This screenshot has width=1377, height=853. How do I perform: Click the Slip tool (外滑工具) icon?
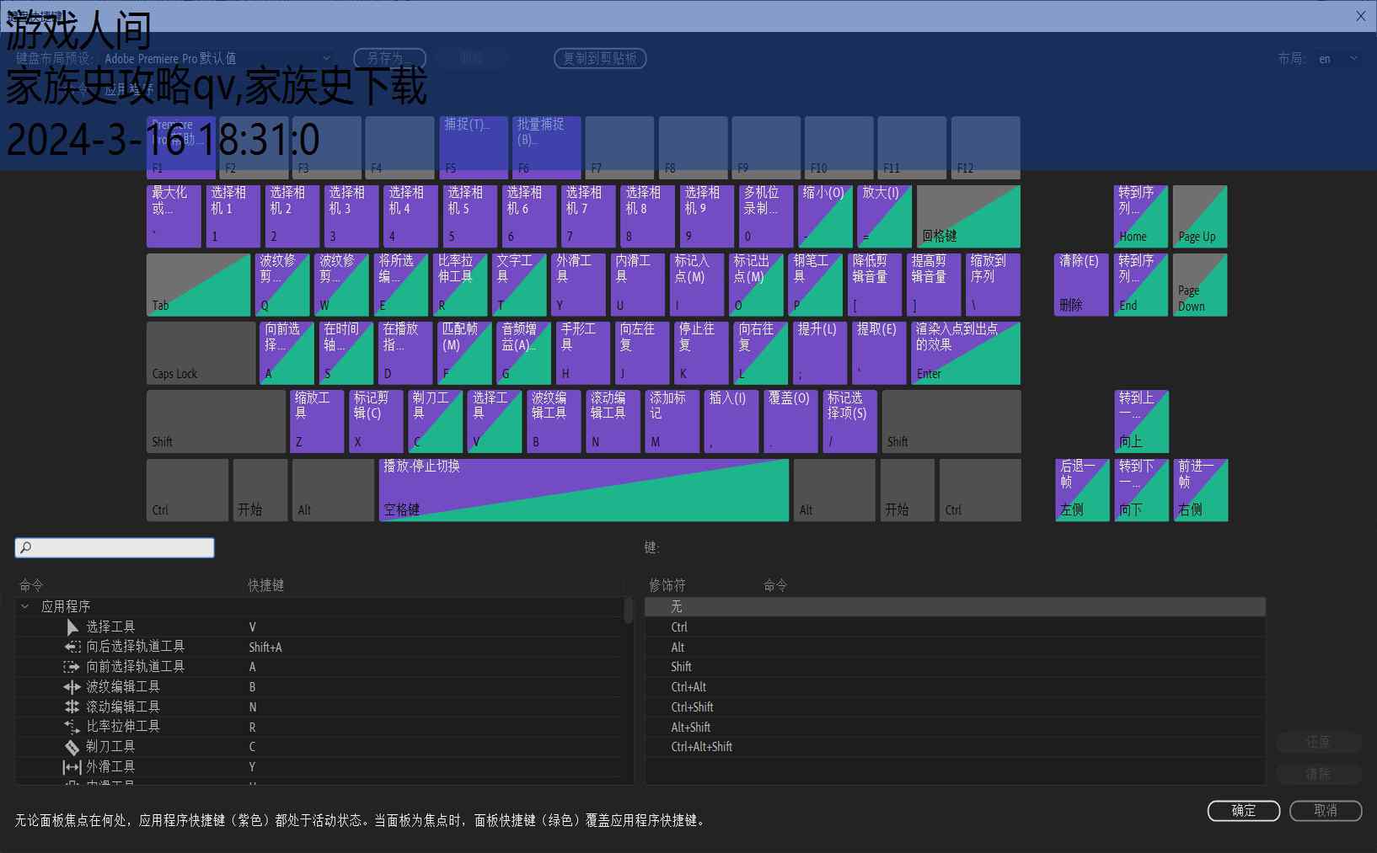click(72, 767)
